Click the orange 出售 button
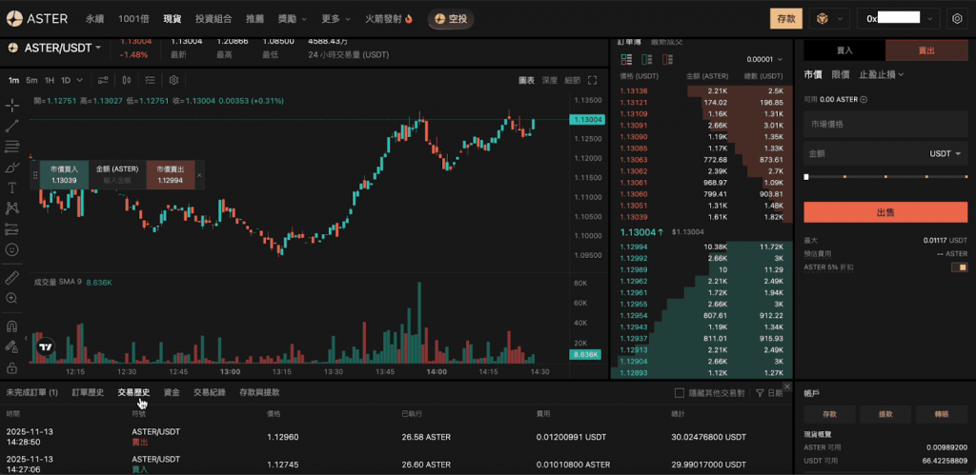This screenshot has height=475, width=976. (x=885, y=212)
